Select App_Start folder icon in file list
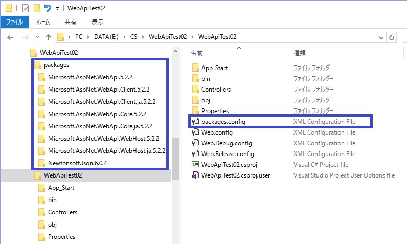The image size is (407, 244). click(x=195, y=68)
